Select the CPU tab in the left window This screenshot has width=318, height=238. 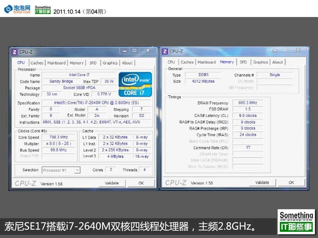pyautogui.click(x=21, y=63)
